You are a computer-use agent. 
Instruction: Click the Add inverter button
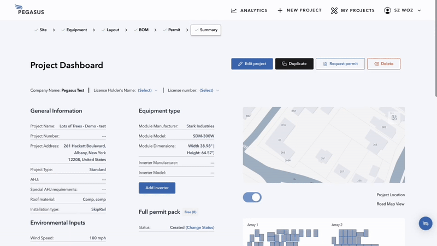[x=157, y=188]
